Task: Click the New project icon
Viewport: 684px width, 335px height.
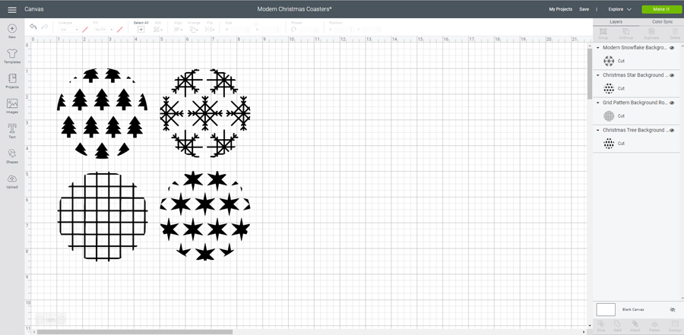Action: pyautogui.click(x=12, y=29)
